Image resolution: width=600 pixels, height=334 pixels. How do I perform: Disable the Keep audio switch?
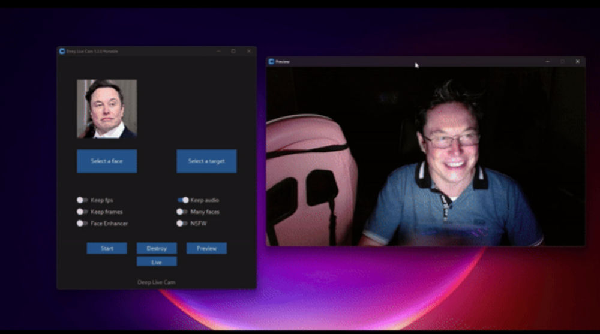(x=183, y=200)
